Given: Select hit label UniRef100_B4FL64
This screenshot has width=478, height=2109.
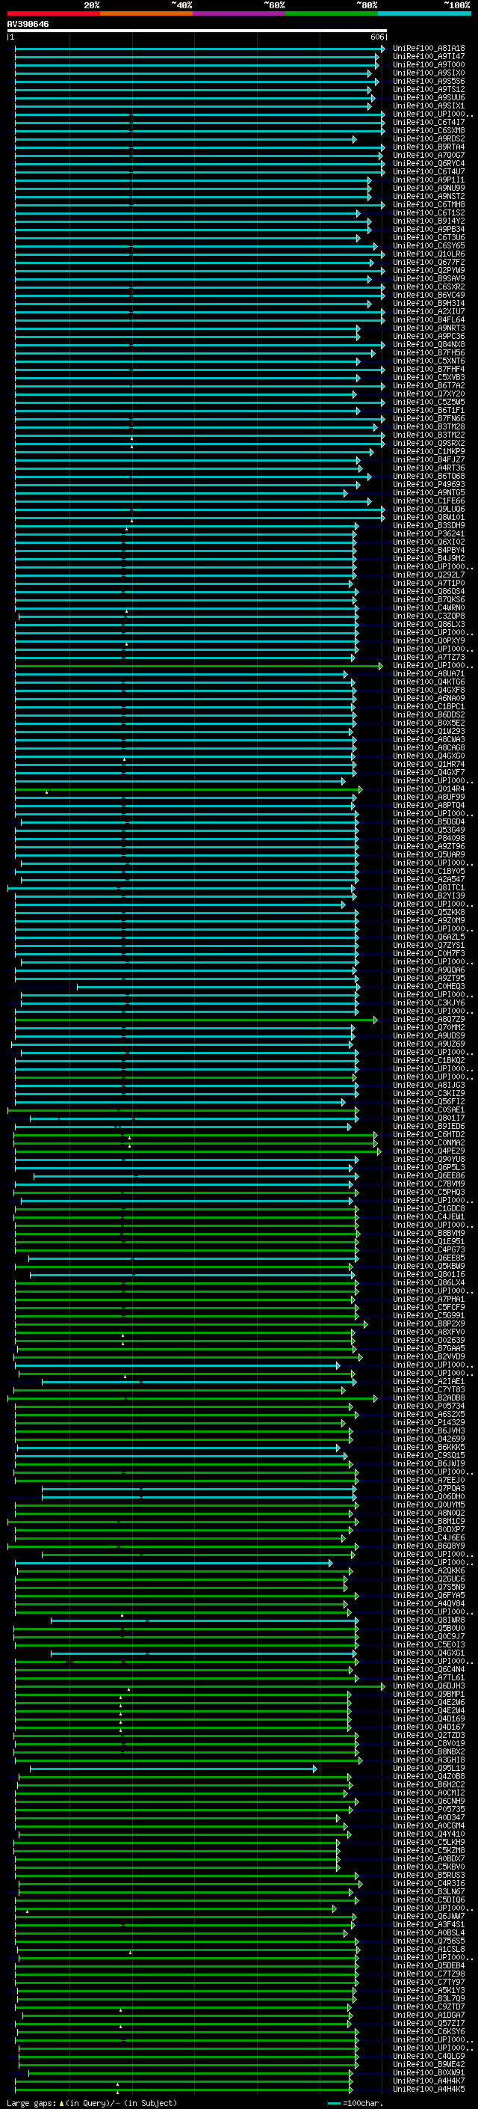Looking at the screenshot, I should 429,319.
